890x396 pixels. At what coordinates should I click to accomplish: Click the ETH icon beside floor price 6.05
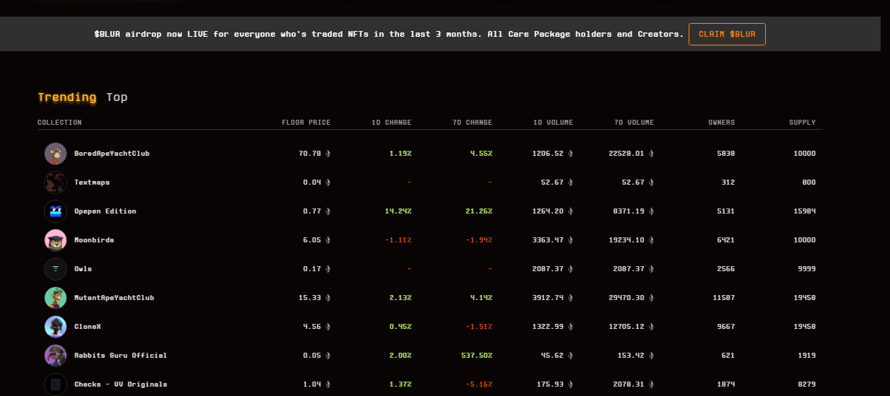coord(328,240)
